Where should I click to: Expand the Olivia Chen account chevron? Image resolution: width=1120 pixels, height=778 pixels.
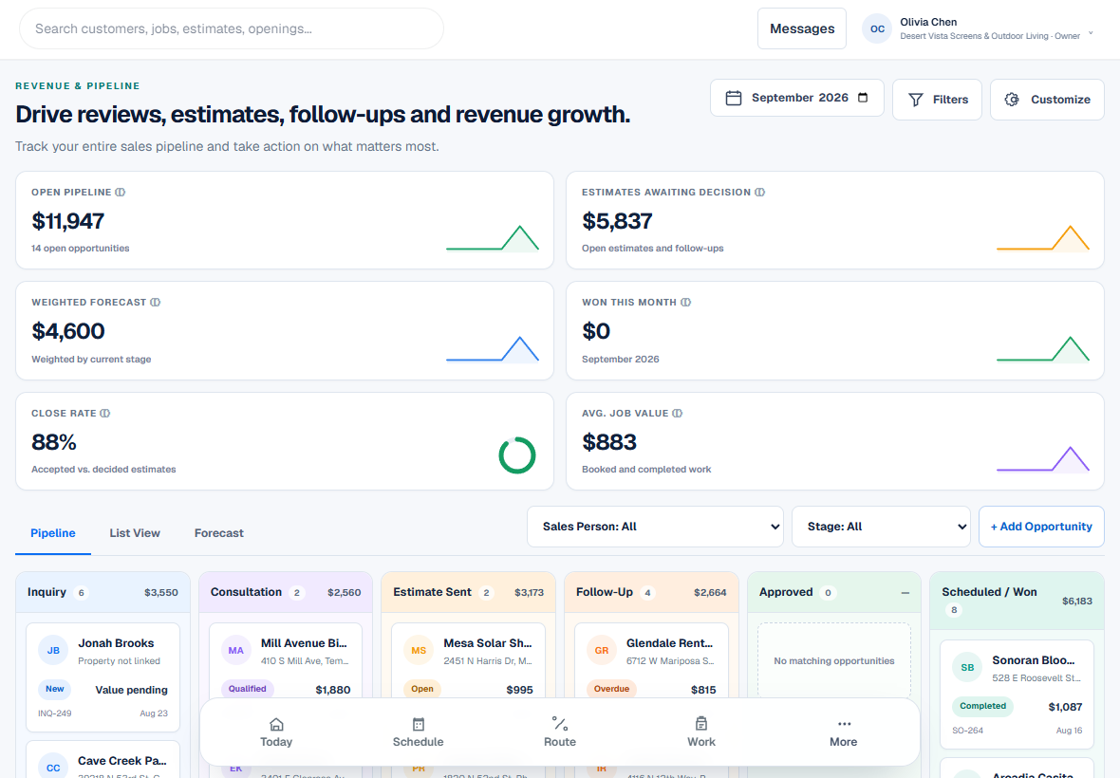coord(1091,33)
